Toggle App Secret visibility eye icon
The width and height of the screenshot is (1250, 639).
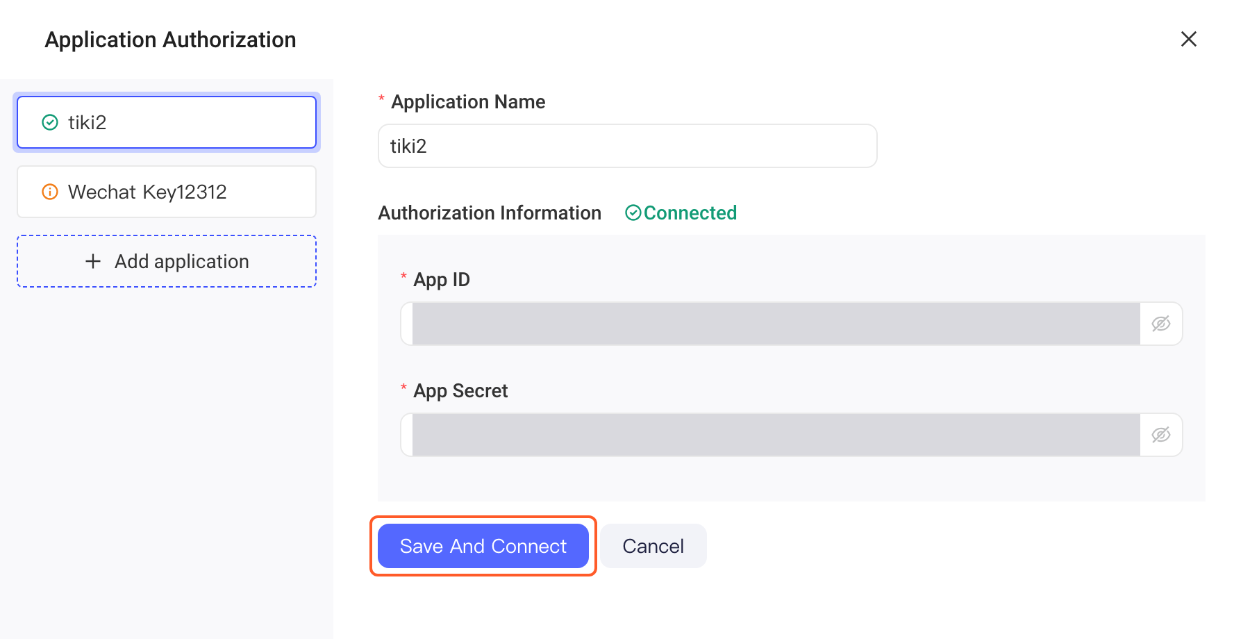click(1161, 435)
